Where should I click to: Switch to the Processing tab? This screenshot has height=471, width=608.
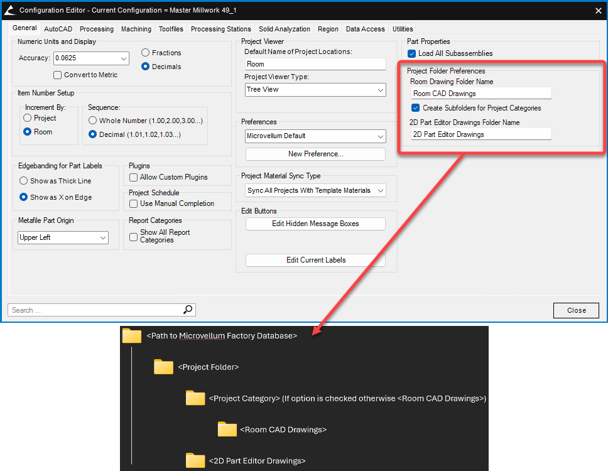(x=97, y=29)
